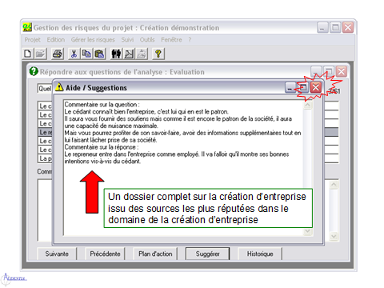This screenshot has width=384, height=288.
Task: Click the greyed icon before the help icon
Action: (142, 54)
